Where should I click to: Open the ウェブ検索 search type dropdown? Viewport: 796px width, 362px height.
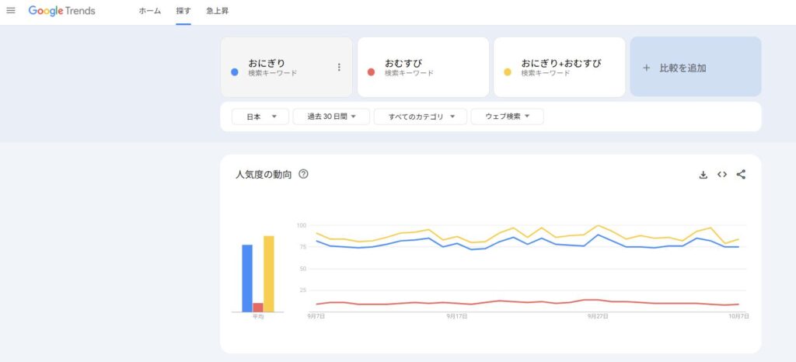(x=507, y=117)
